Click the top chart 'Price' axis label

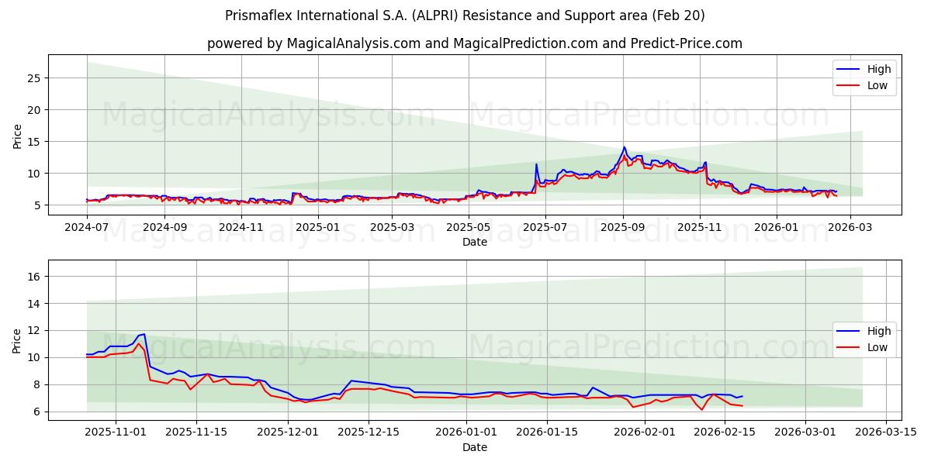(18, 134)
